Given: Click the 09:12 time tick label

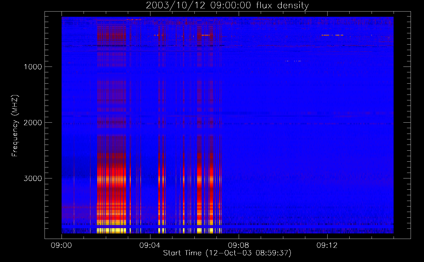Looking at the screenshot, I should [x=327, y=245].
